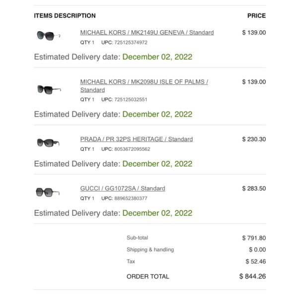Click the Order Total $ 844.26
Viewport: 298px width, 298px height.
tap(253, 276)
